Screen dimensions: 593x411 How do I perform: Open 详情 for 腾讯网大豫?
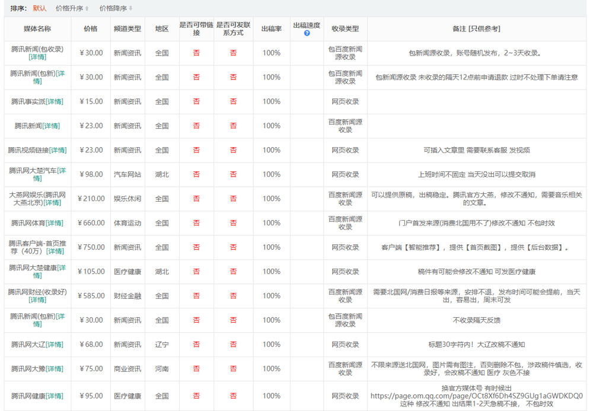tap(54, 369)
